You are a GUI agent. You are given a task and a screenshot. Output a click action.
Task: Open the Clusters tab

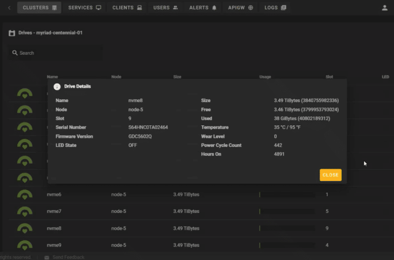pos(39,8)
